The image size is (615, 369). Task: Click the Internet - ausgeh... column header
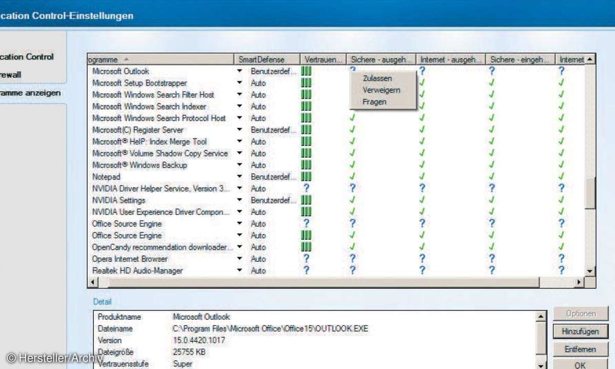pos(451,59)
